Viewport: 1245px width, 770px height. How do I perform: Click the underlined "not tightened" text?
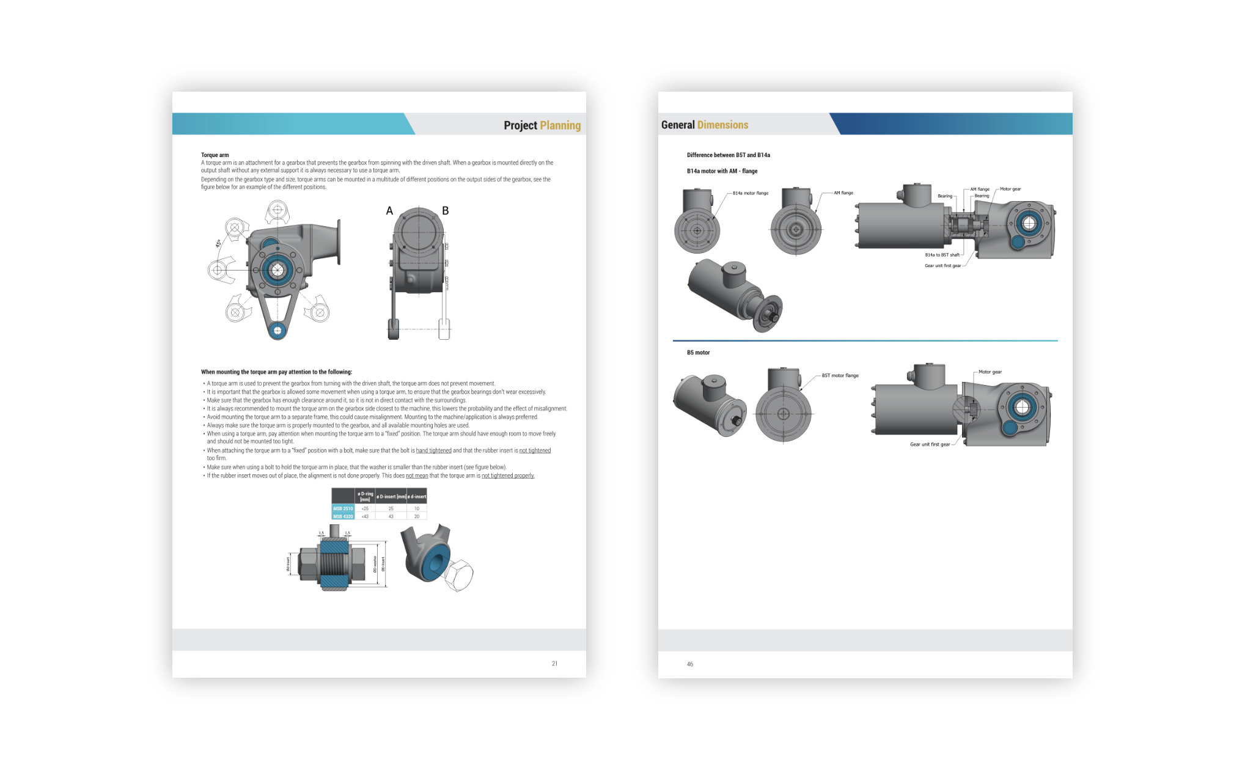click(x=535, y=450)
